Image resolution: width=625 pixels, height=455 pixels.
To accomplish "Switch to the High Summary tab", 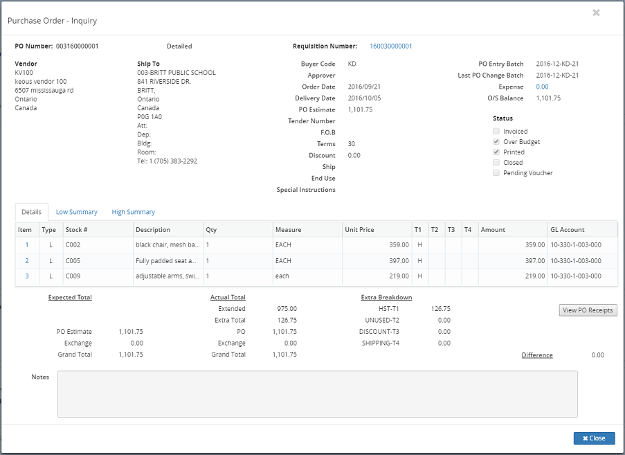I will [133, 212].
